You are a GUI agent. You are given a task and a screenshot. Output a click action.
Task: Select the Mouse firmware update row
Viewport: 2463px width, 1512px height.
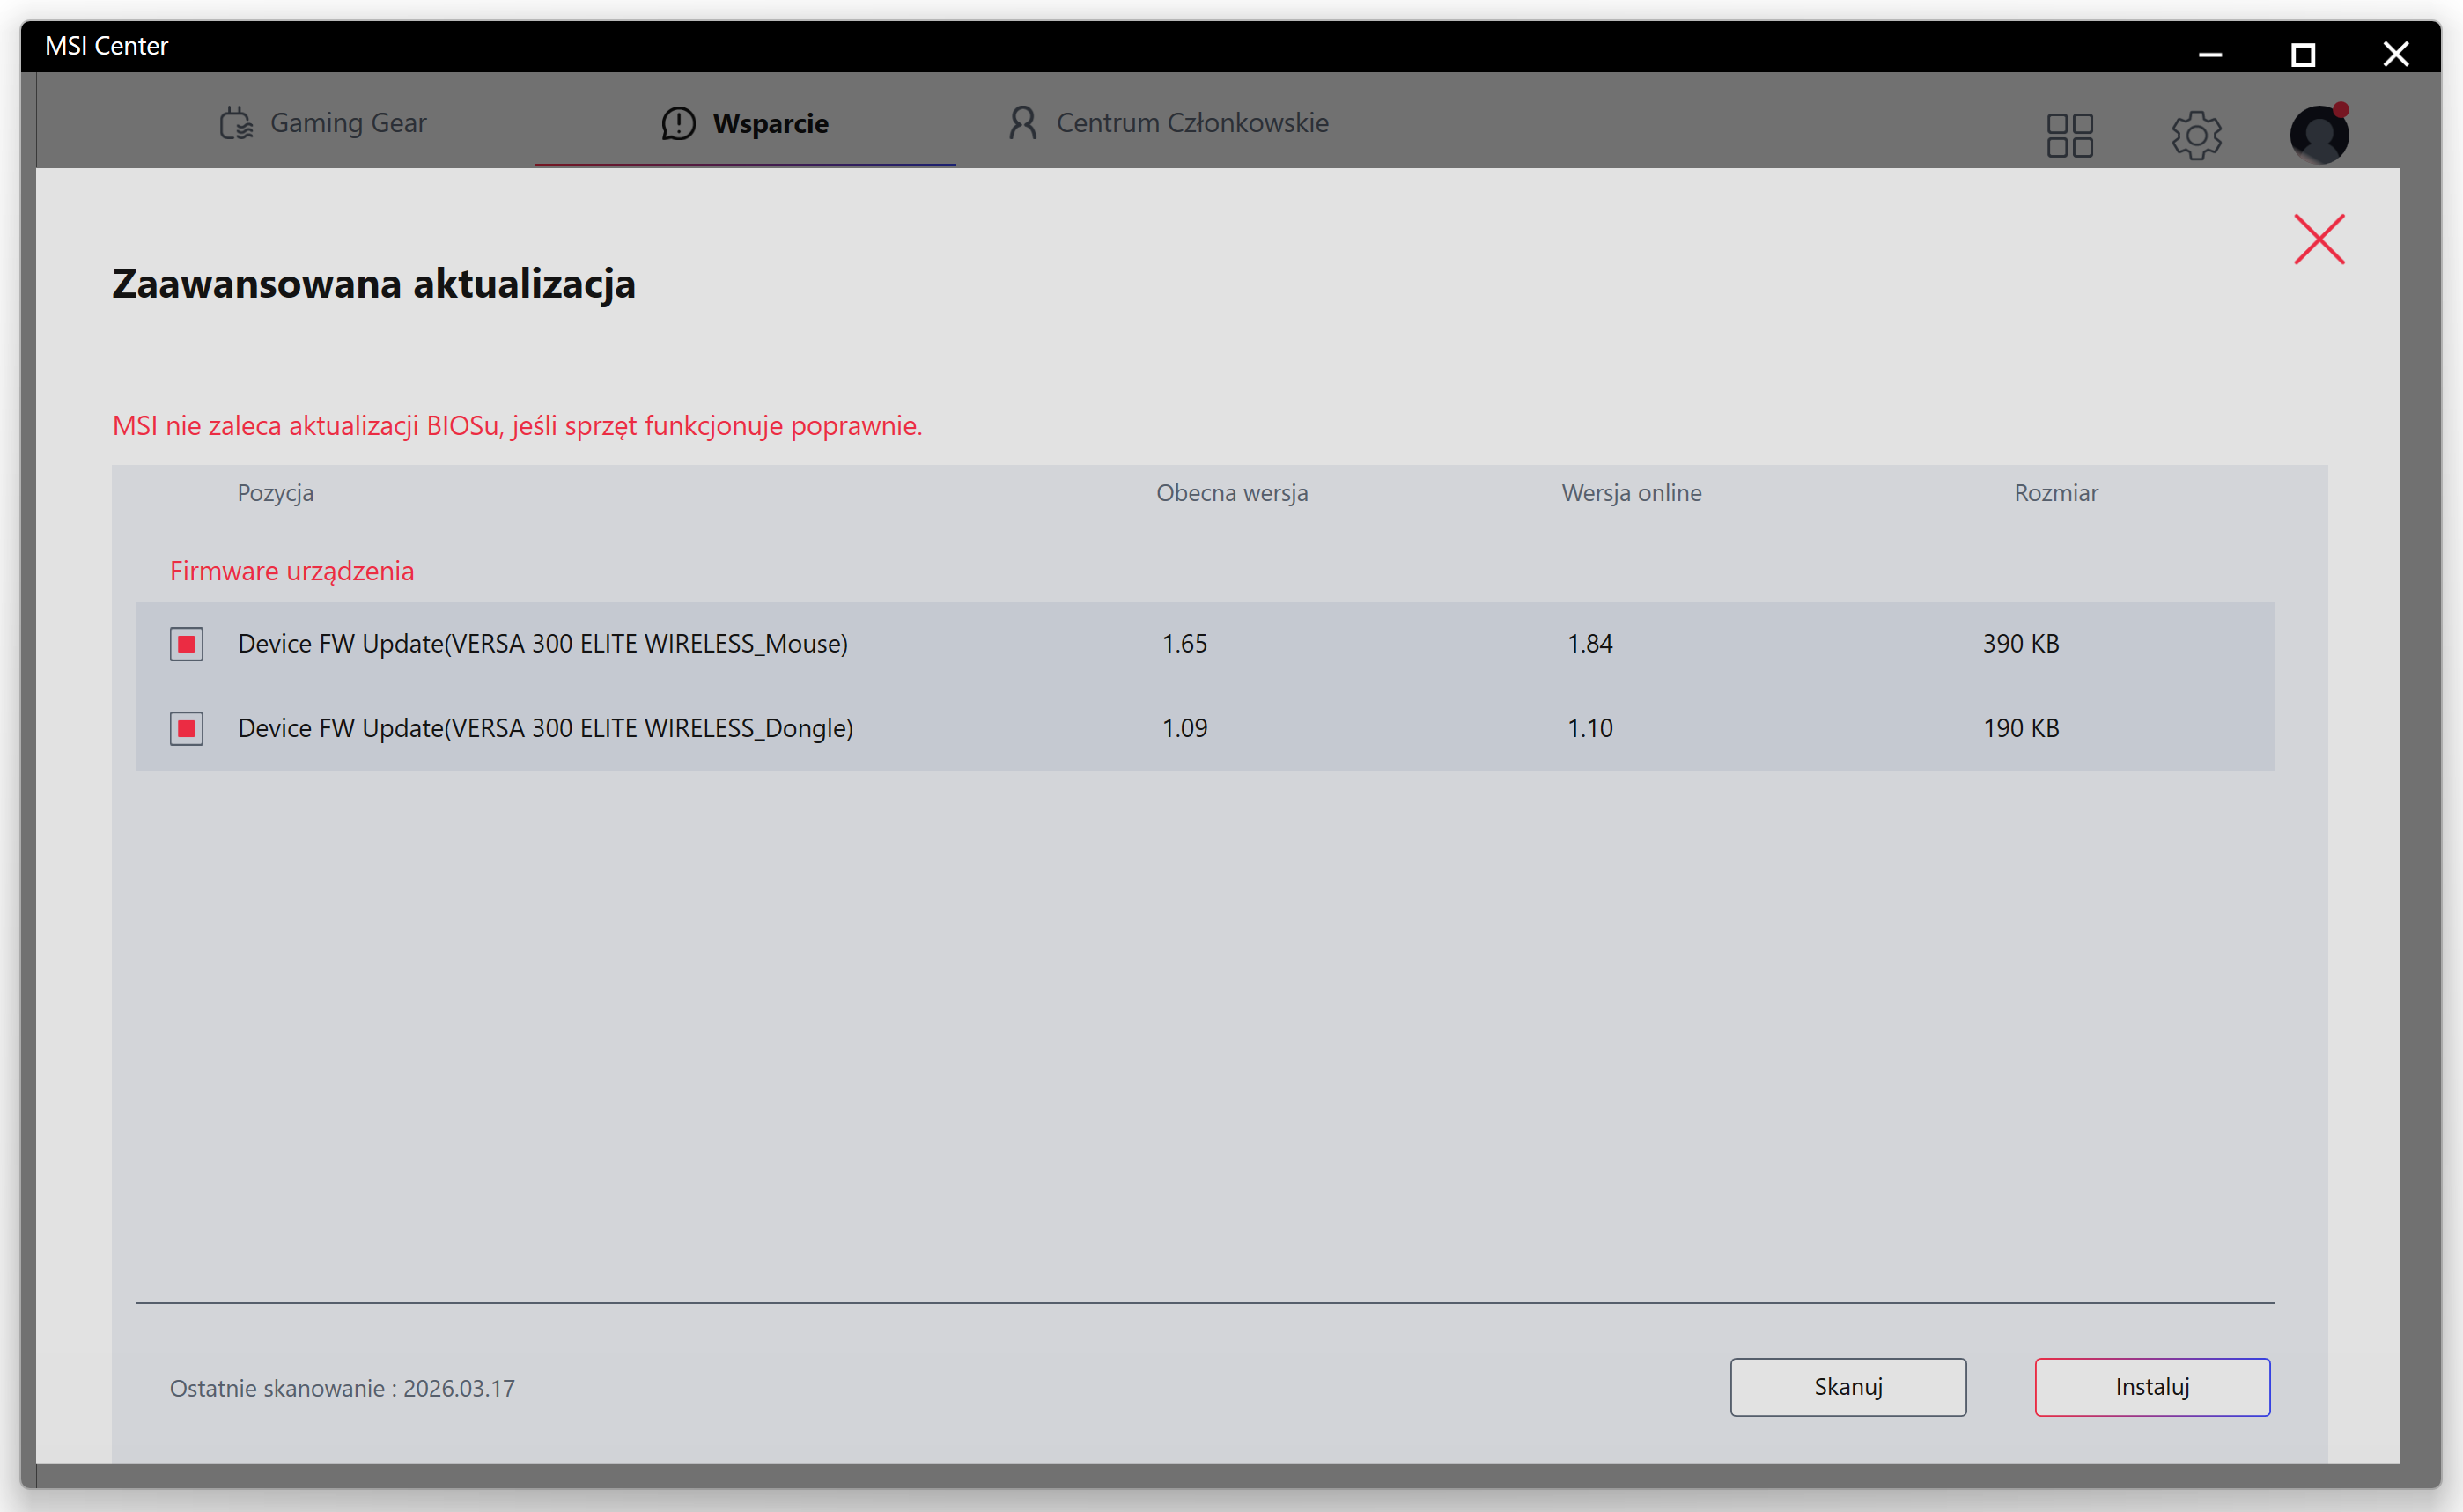(x=542, y=644)
